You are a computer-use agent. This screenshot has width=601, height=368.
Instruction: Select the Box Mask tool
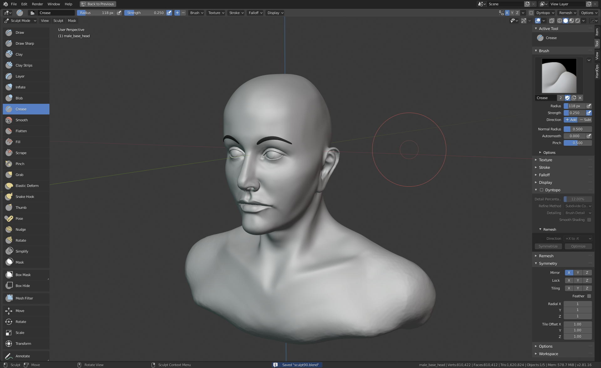(x=23, y=275)
